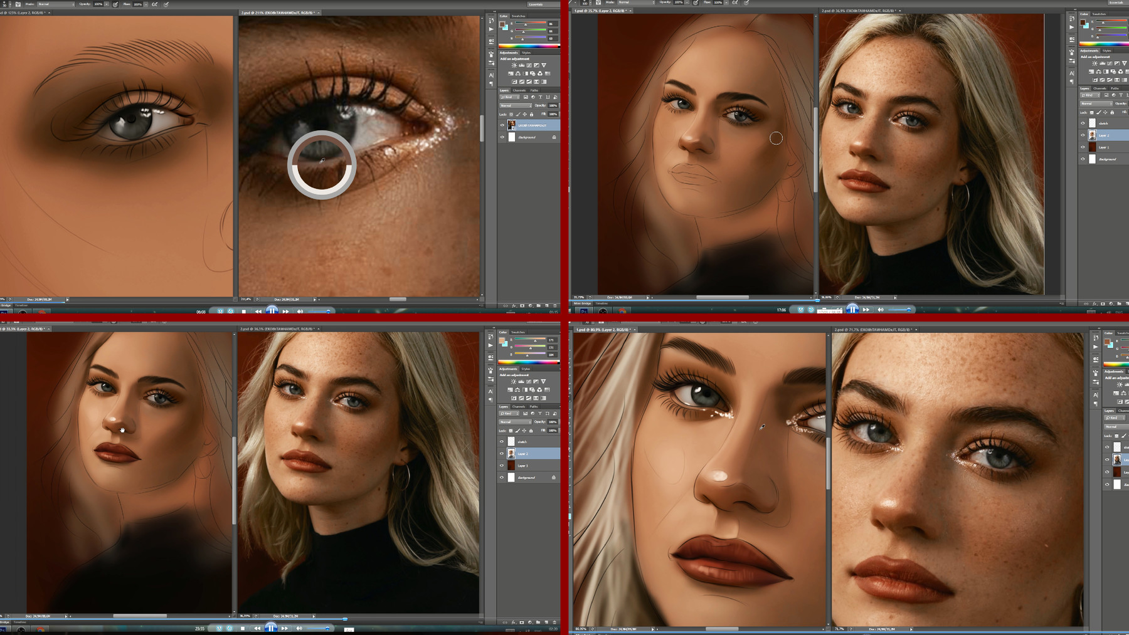Screen dimensions: 1129x635
Task: Add Color Balance adjustment in bottom-left window
Action: click(517, 389)
